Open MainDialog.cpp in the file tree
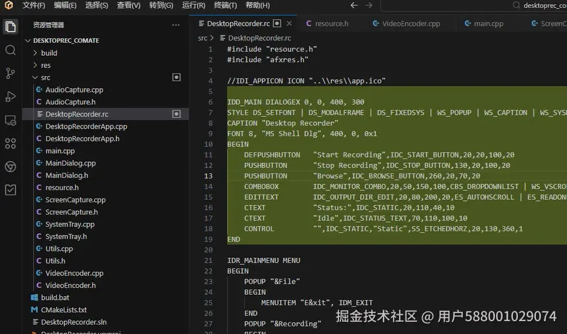Screen dimensions: 567x334 70,163
